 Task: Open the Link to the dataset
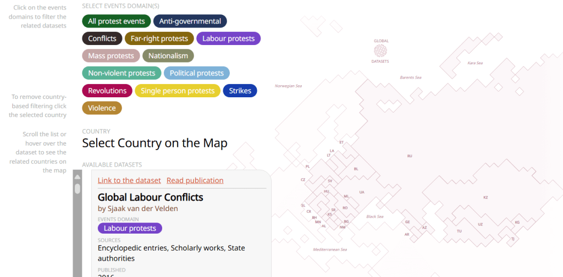coord(129,180)
